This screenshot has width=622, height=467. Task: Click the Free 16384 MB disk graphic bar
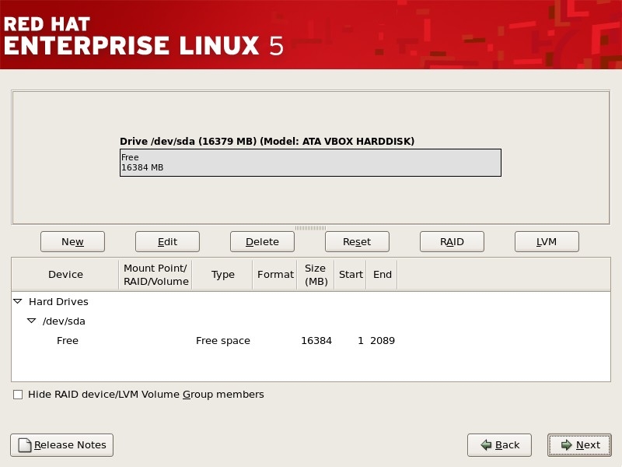pyautogui.click(x=310, y=163)
